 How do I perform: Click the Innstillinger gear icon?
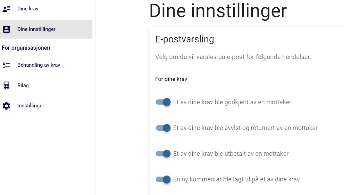click(6, 106)
